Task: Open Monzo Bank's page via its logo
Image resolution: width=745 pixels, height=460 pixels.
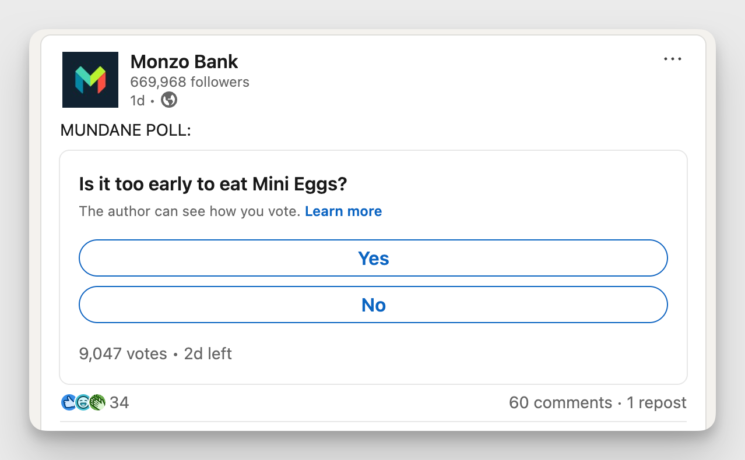Action: (x=90, y=80)
